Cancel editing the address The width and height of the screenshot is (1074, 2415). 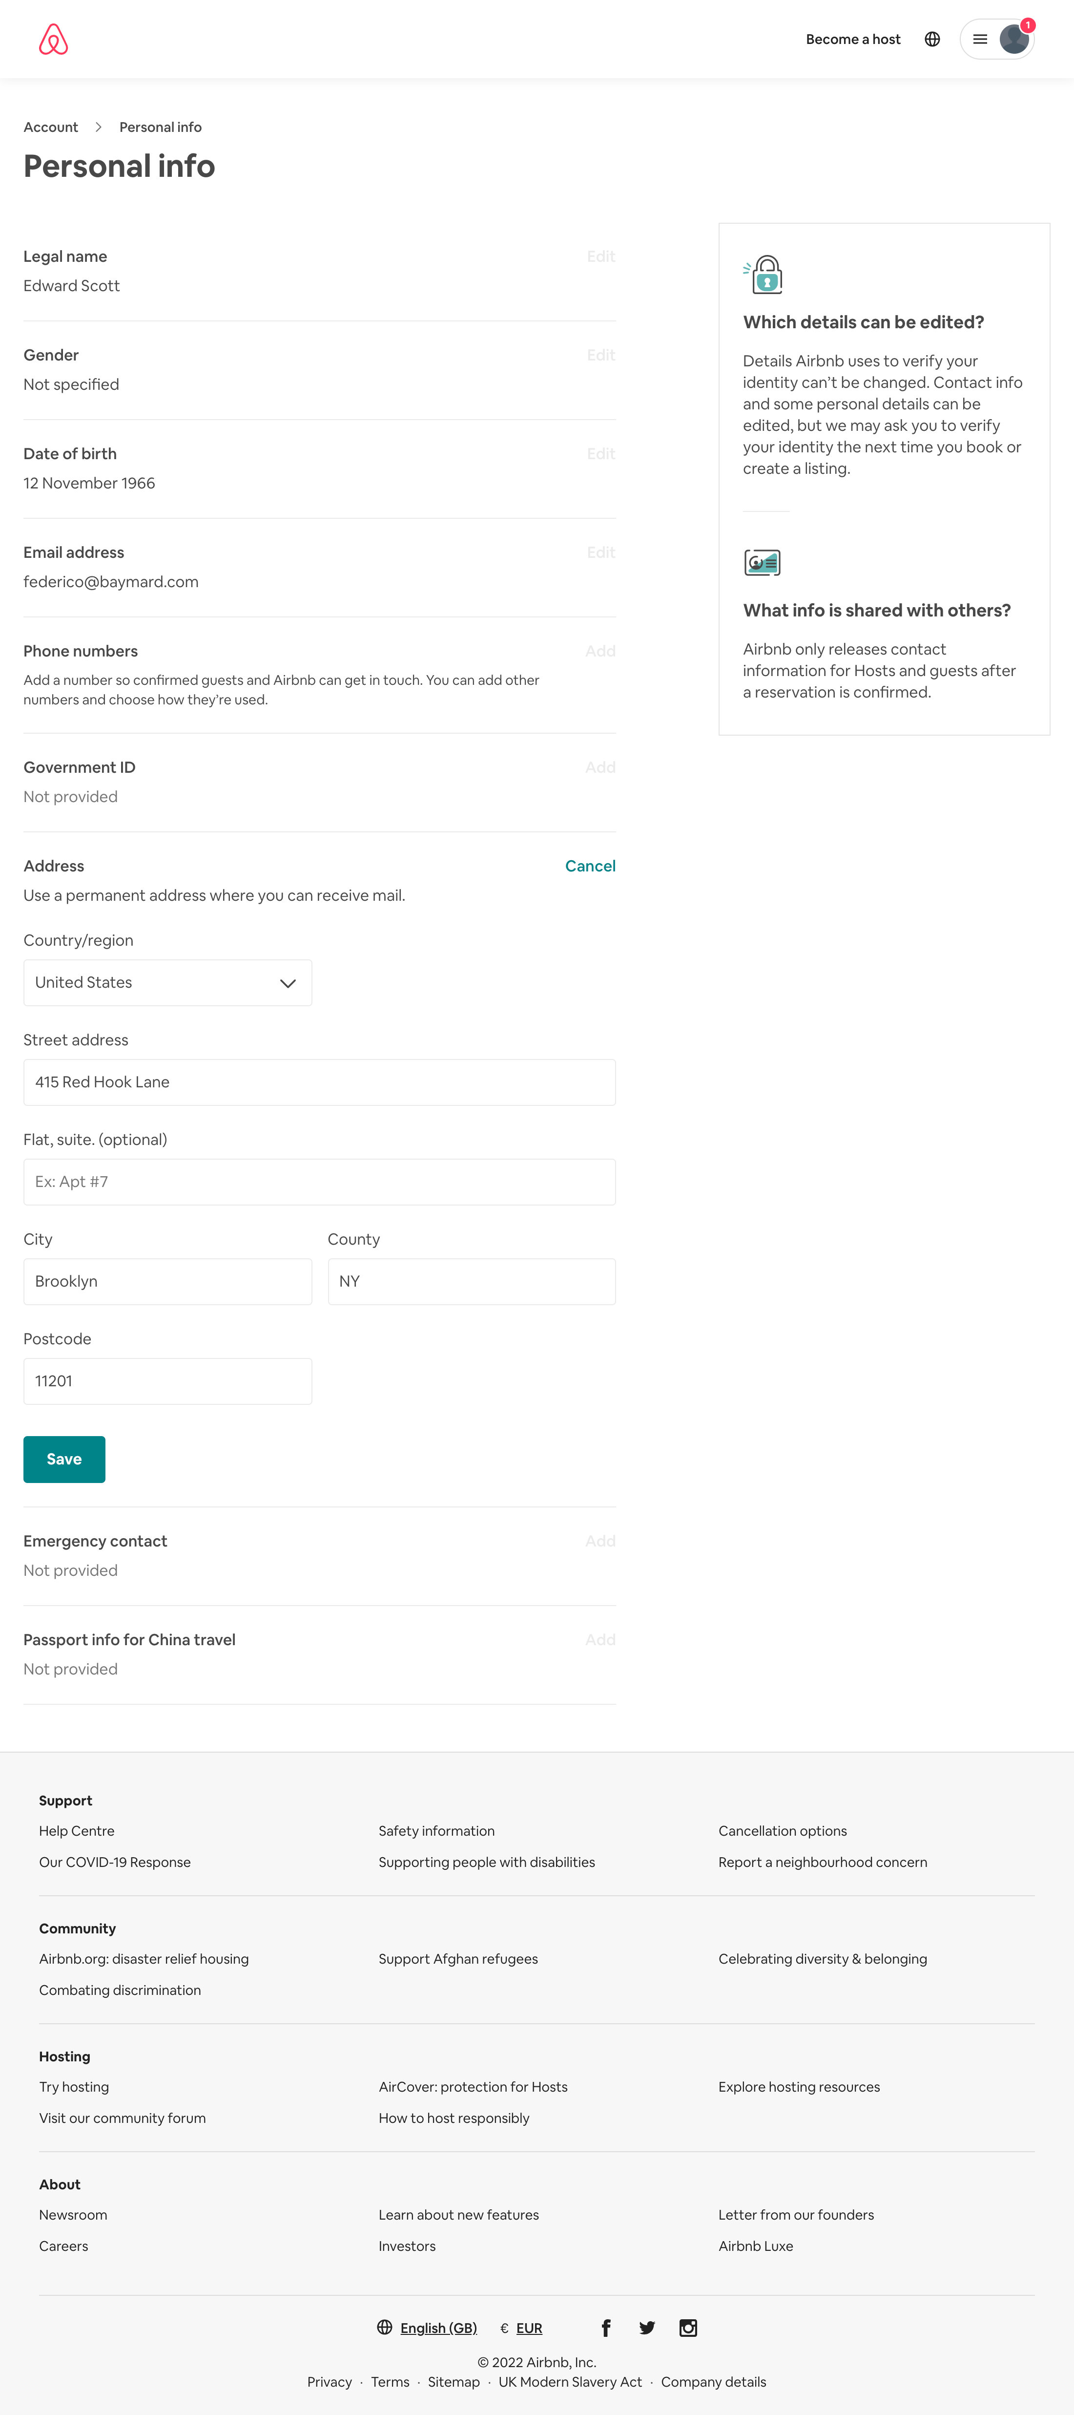[590, 865]
